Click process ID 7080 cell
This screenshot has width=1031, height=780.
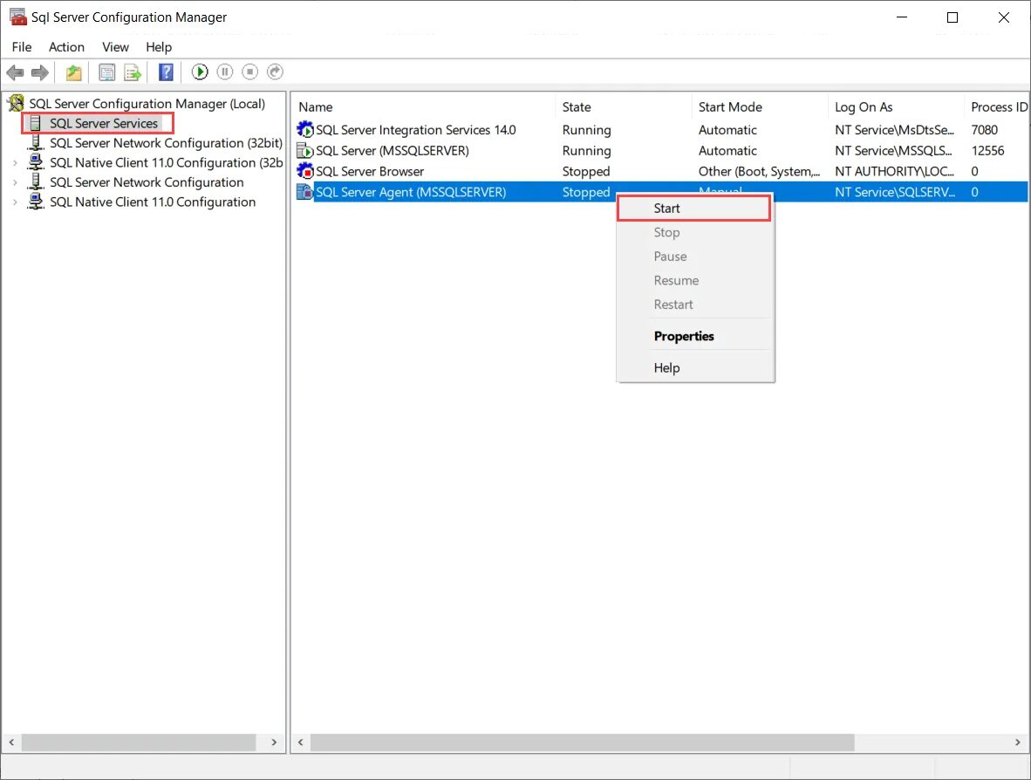(984, 129)
